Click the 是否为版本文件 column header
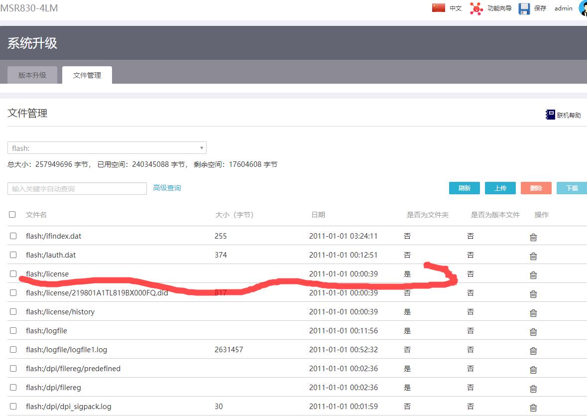Image resolution: width=587 pixels, height=417 pixels. coord(495,215)
